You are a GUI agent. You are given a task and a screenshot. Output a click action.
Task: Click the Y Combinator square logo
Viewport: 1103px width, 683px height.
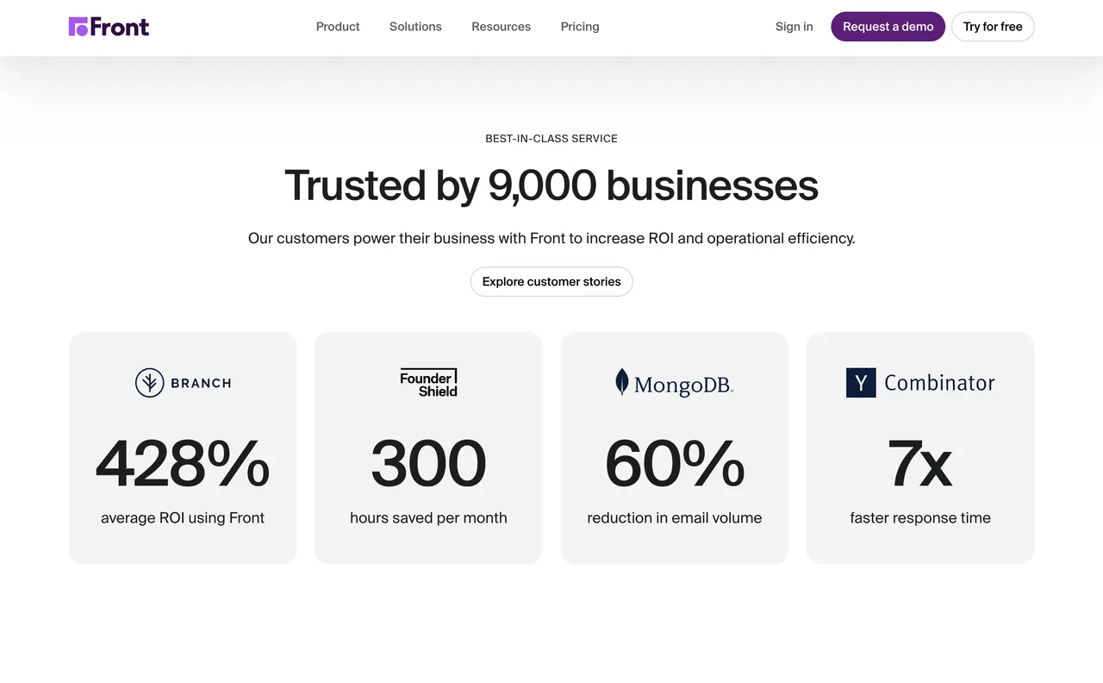(x=861, y=383)
